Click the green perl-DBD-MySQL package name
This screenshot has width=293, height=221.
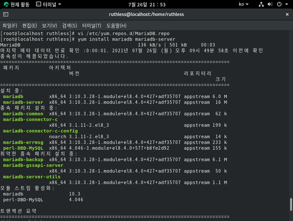click(x=23, y=148)
